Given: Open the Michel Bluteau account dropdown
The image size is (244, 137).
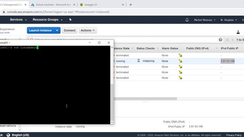Looking at the screenshot, I should (205, 20).
